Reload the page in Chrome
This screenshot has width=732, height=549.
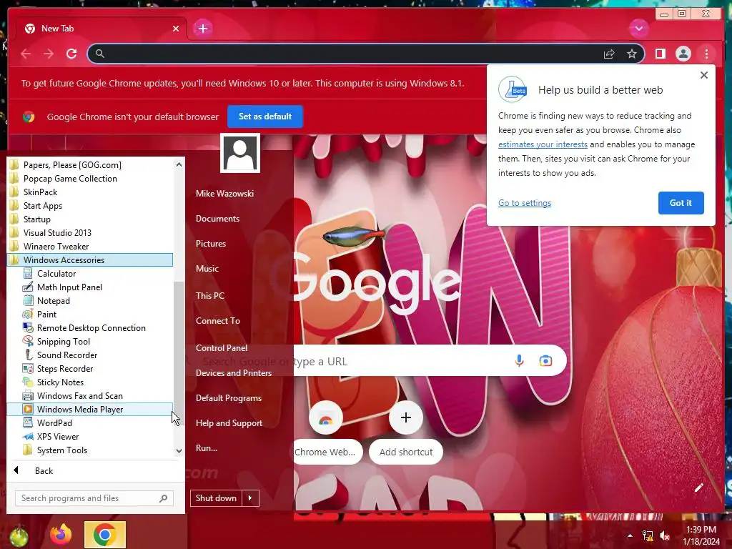coord(71,54)
